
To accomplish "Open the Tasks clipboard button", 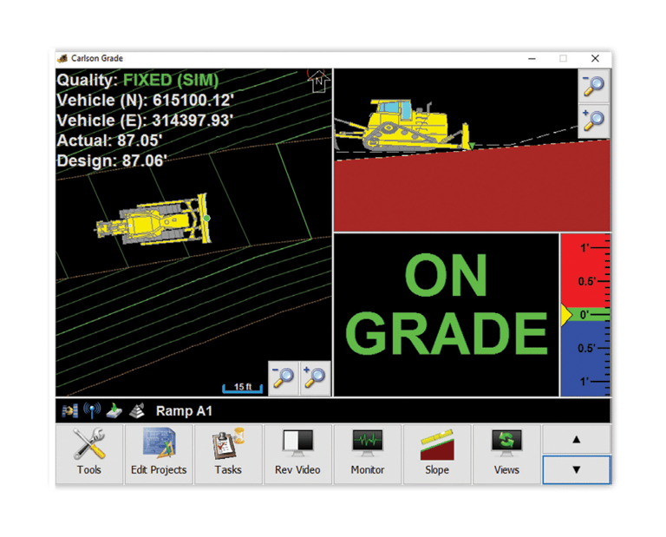I will coord(229,454).
